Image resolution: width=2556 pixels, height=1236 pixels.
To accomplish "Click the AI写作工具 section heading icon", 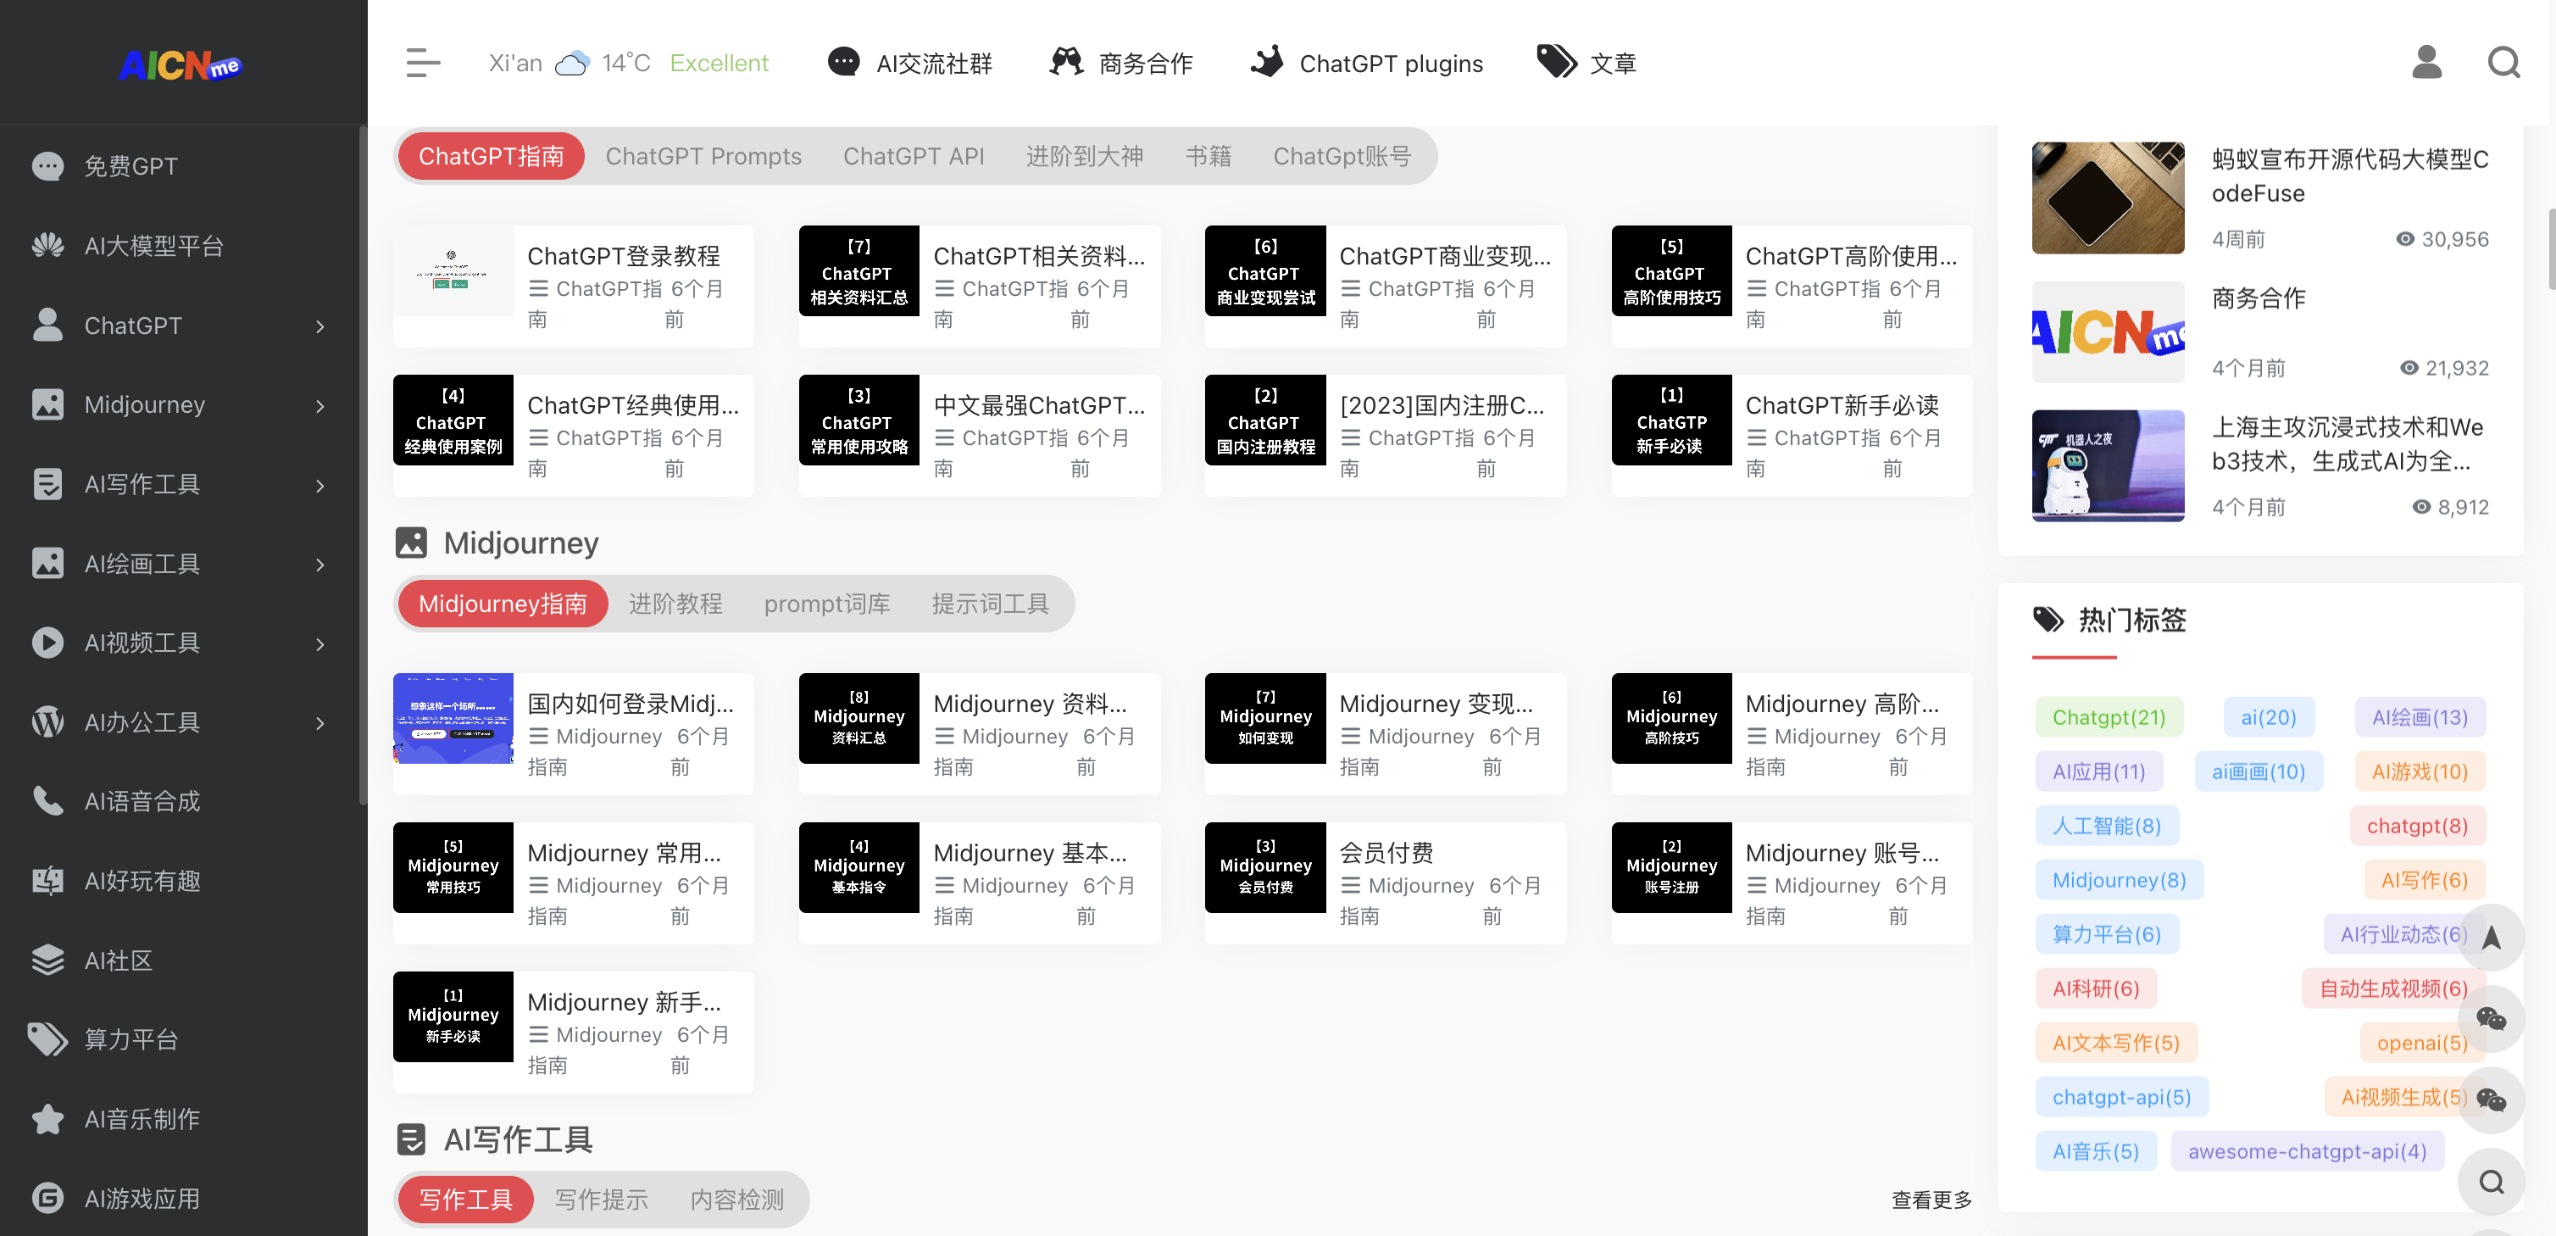I will [411, 1139].
